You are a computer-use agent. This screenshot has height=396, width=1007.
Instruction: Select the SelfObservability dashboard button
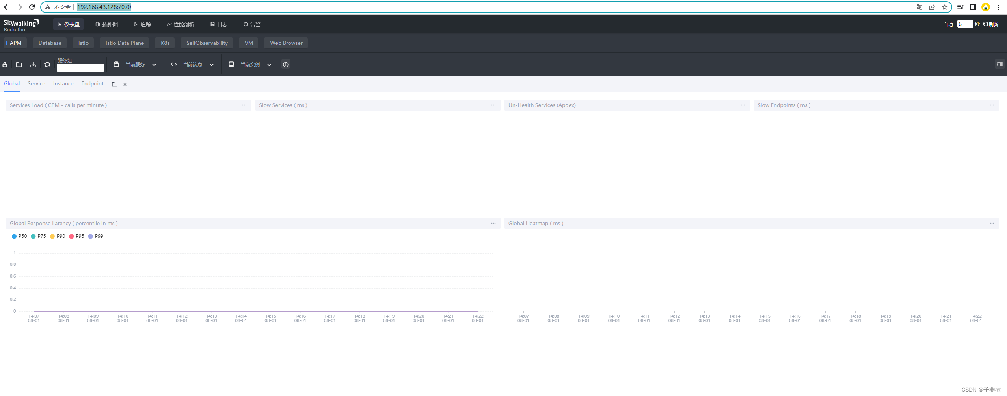point(207,43)
